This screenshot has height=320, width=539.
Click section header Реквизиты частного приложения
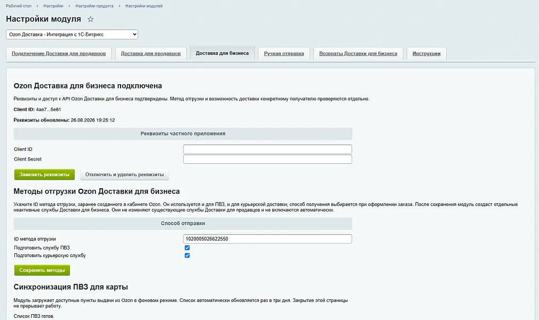(183, 133)
